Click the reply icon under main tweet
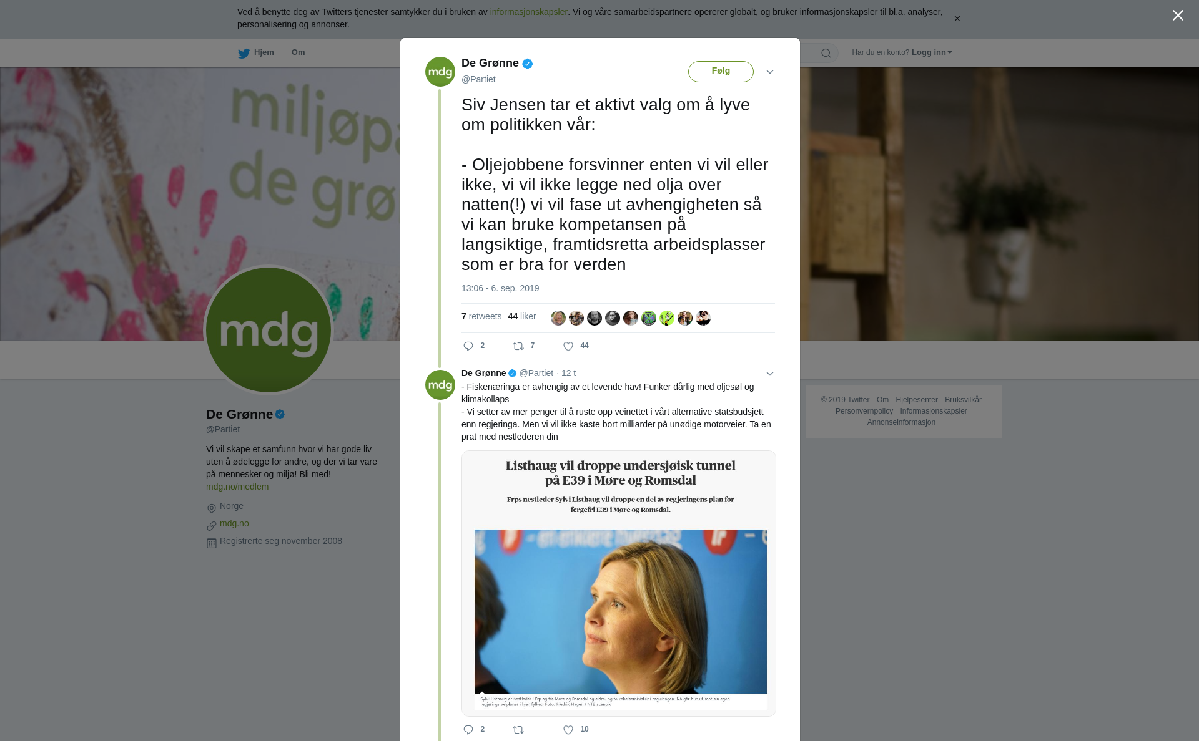The height and width of the screenshot is (741, 1199). click(x=468, y=346)
